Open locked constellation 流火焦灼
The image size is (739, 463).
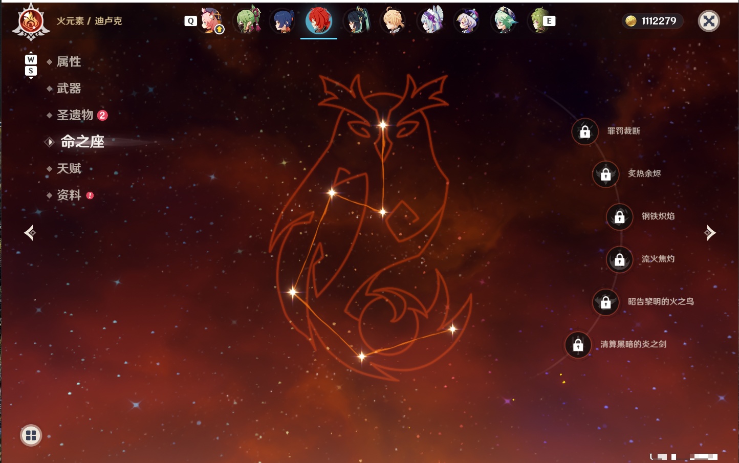[620, 260]
